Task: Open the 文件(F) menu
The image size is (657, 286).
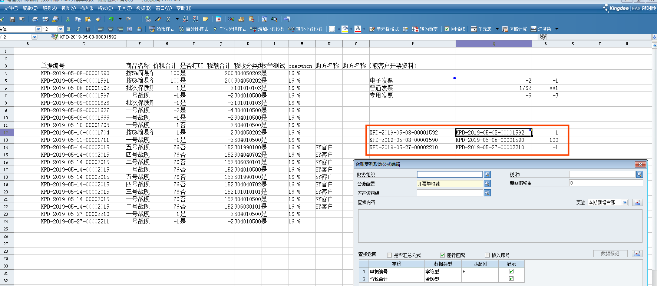Action: 11,8
